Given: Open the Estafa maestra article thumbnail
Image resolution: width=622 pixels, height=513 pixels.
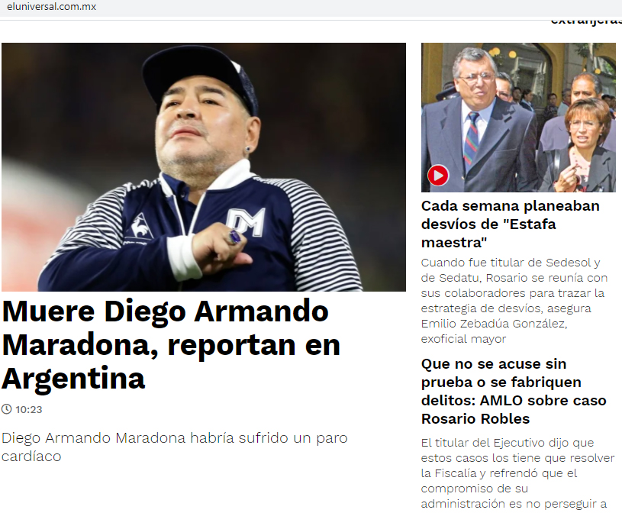Looking at the screenshot, I should pyautogui.click(x=518, y=118).
